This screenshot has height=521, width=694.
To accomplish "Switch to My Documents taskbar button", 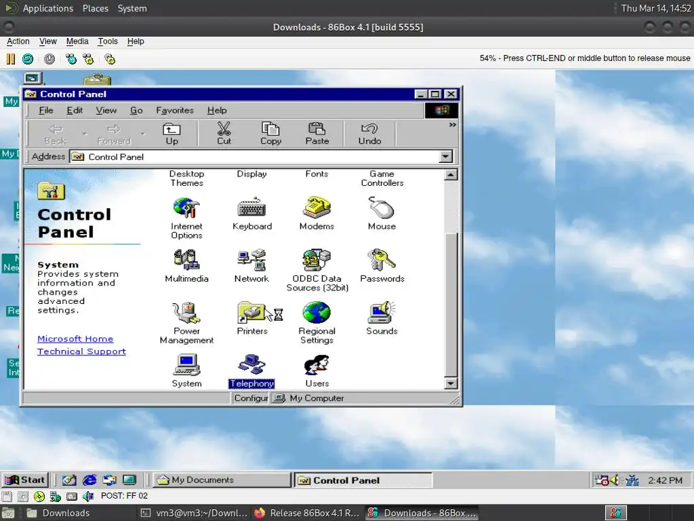I will [222, 480].
